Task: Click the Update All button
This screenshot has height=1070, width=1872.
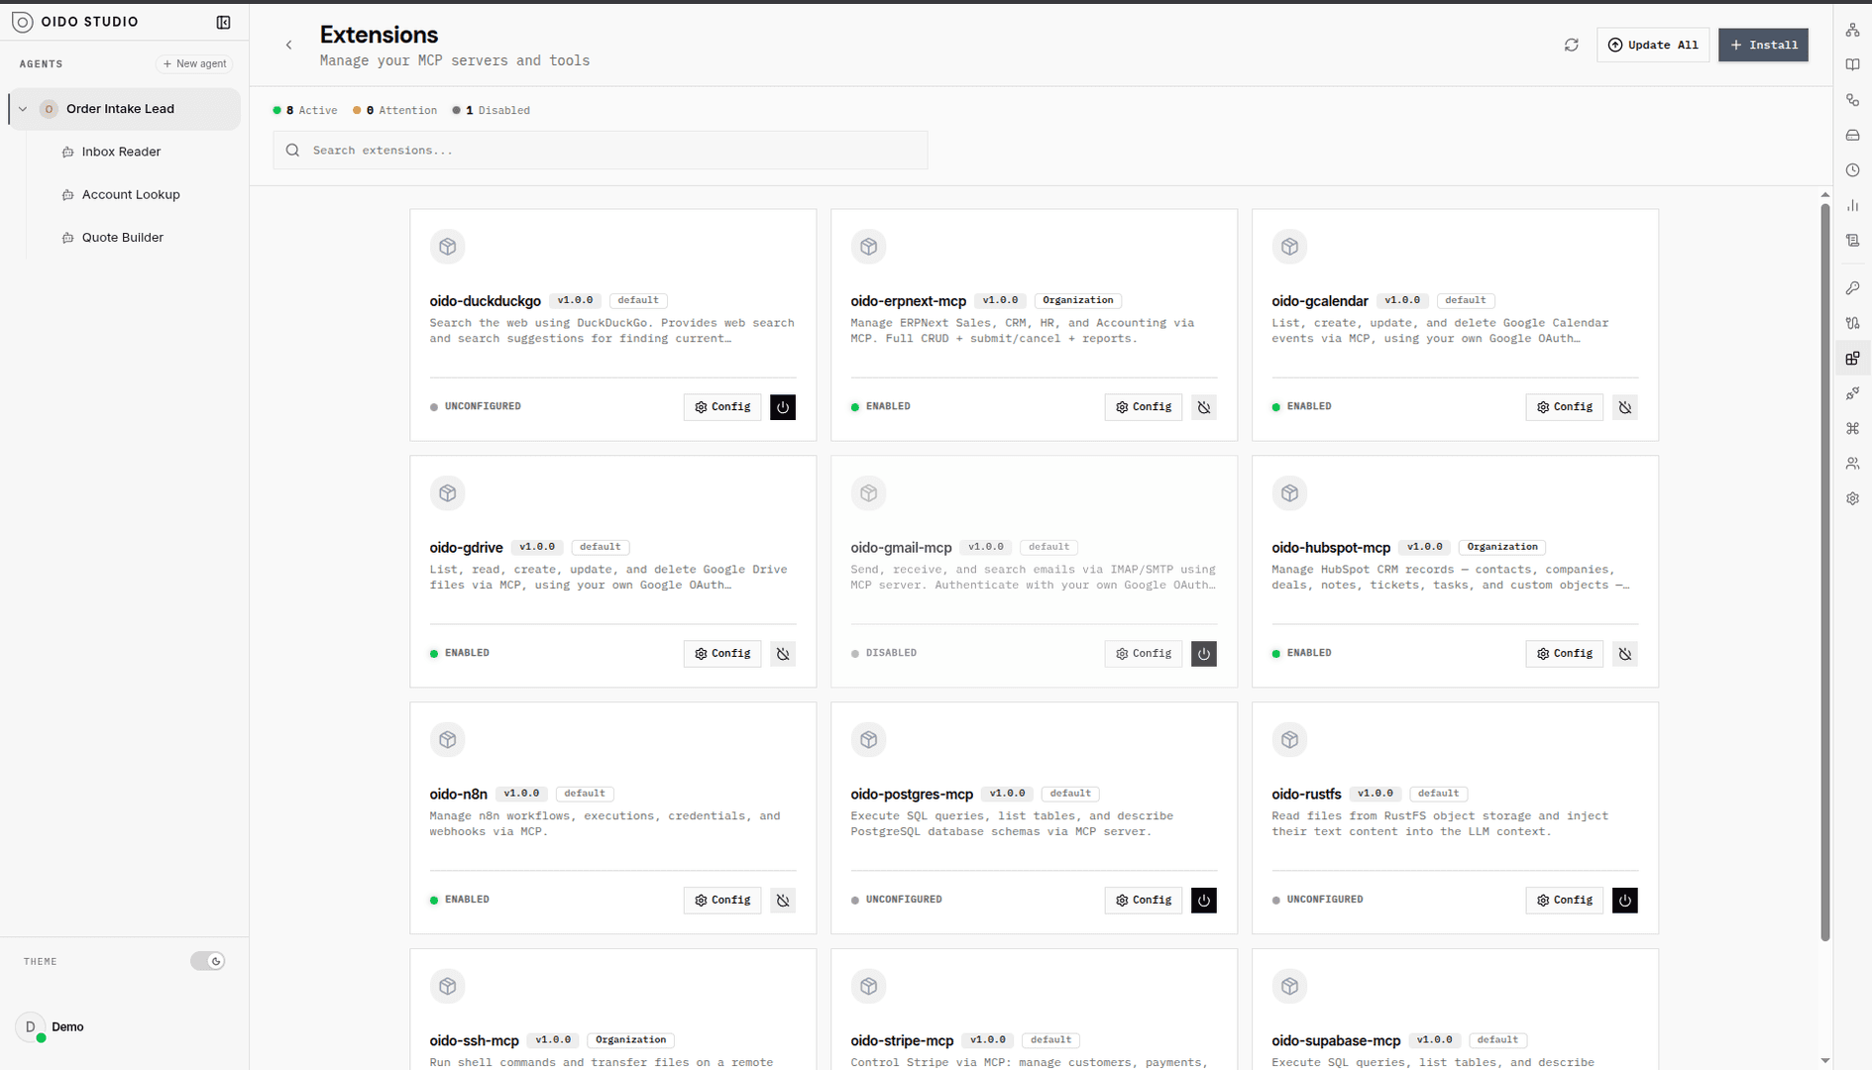Action: click(1652, 45)
